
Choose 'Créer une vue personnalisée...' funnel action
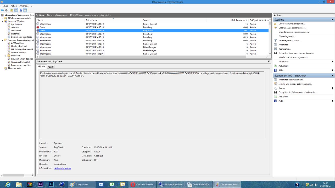click(292, 28)
